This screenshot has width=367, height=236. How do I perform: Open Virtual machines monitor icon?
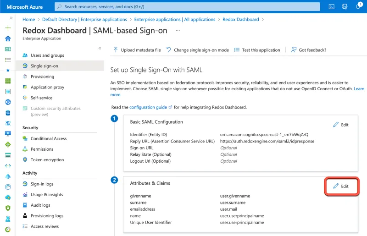click(x=8, y=134)
